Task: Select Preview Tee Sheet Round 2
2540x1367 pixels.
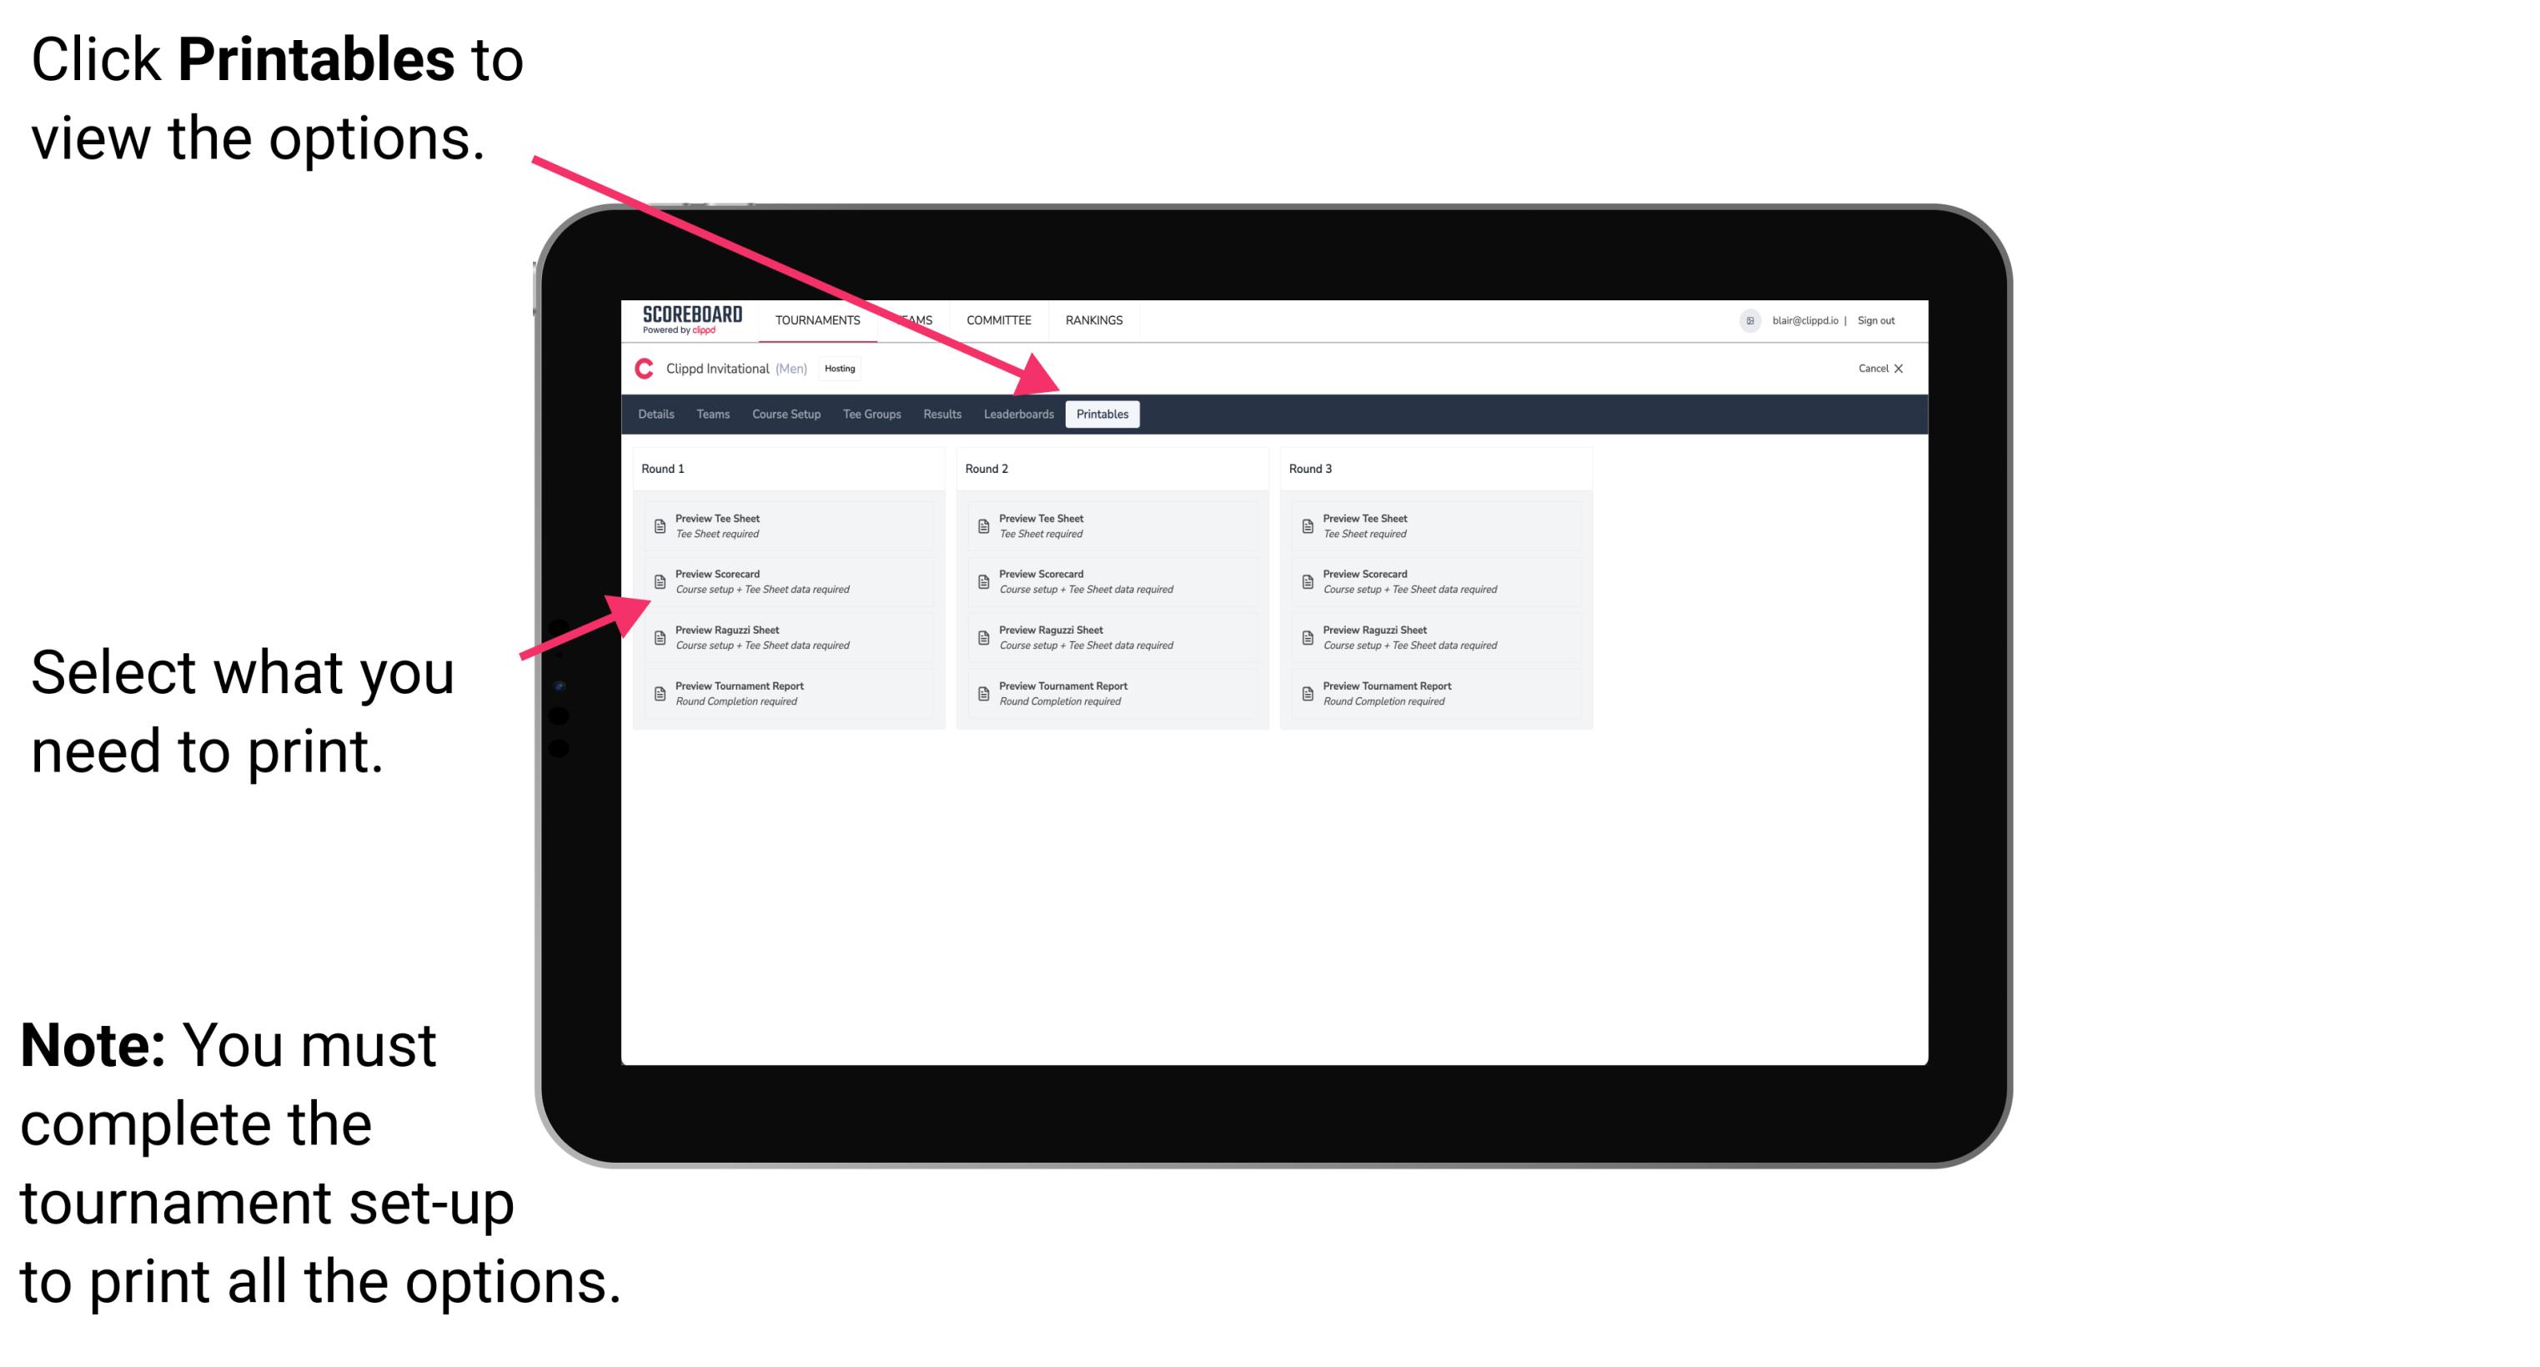Action: click(x=1106, y=525)
